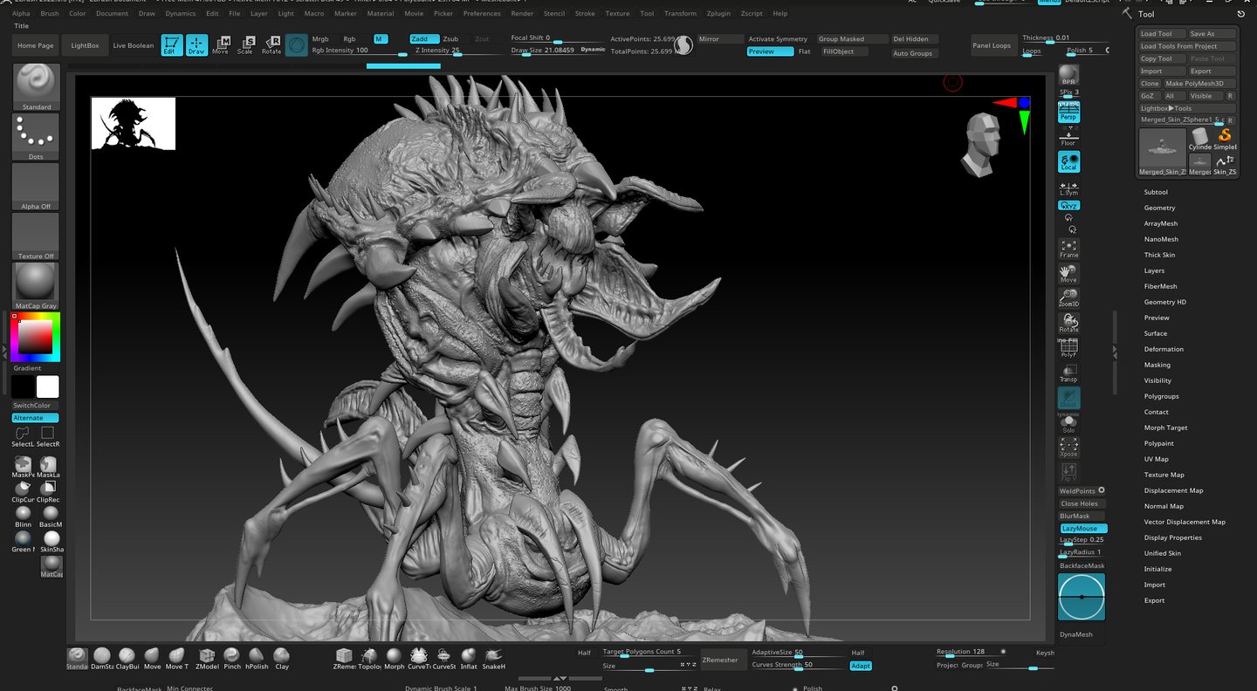This screenshot has height=691, width=1257.
Task: Toggle LazyMouse on or off
Action: pos(1083,528)
